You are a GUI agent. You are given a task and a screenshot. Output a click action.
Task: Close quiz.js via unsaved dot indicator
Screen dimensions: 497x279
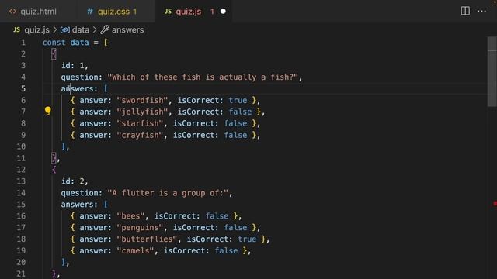(x=223, y=12)
